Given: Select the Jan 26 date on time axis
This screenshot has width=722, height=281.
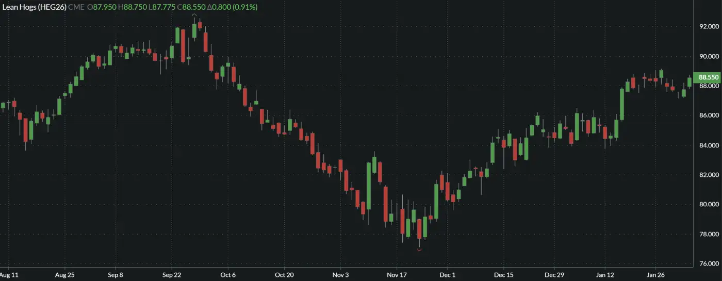Looking at the screenshot, I should coord(655,275).
